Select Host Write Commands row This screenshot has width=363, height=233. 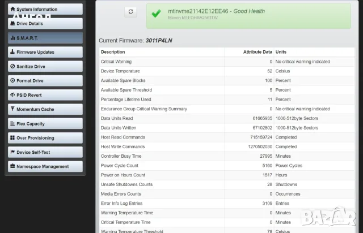point(227,147)
